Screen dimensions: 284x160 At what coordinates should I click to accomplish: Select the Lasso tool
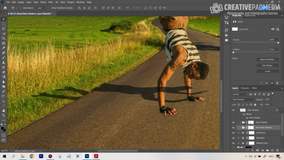tap(4, 28)
